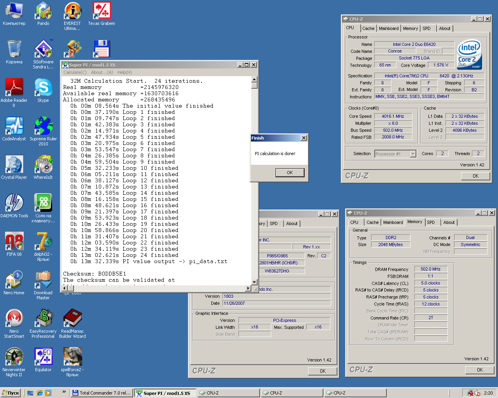Open About...(A) menu in Super PI
This screenshot has height=398, width=498.
pos(102,72)
